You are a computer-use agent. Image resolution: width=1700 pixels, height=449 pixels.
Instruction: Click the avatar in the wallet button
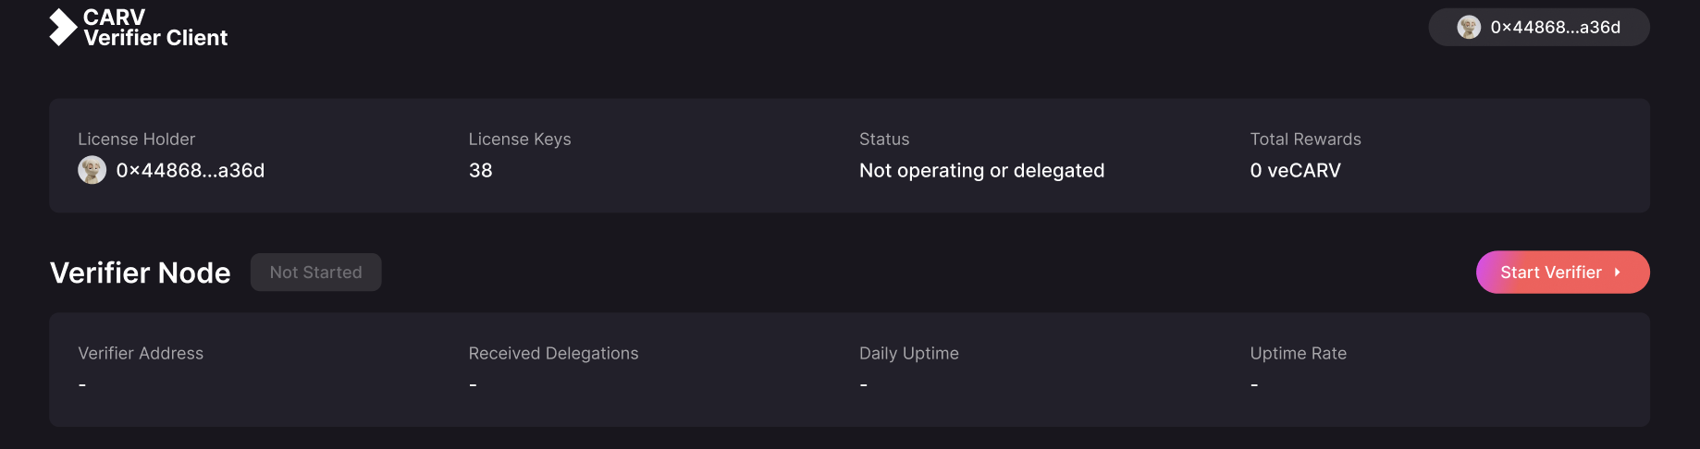[1469, 28]
